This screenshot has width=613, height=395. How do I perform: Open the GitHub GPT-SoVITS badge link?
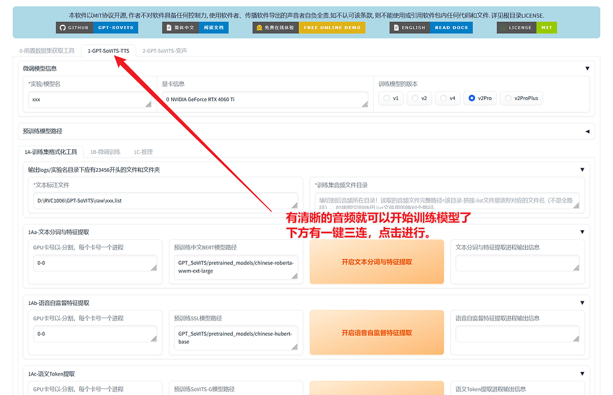coord(98,28)
